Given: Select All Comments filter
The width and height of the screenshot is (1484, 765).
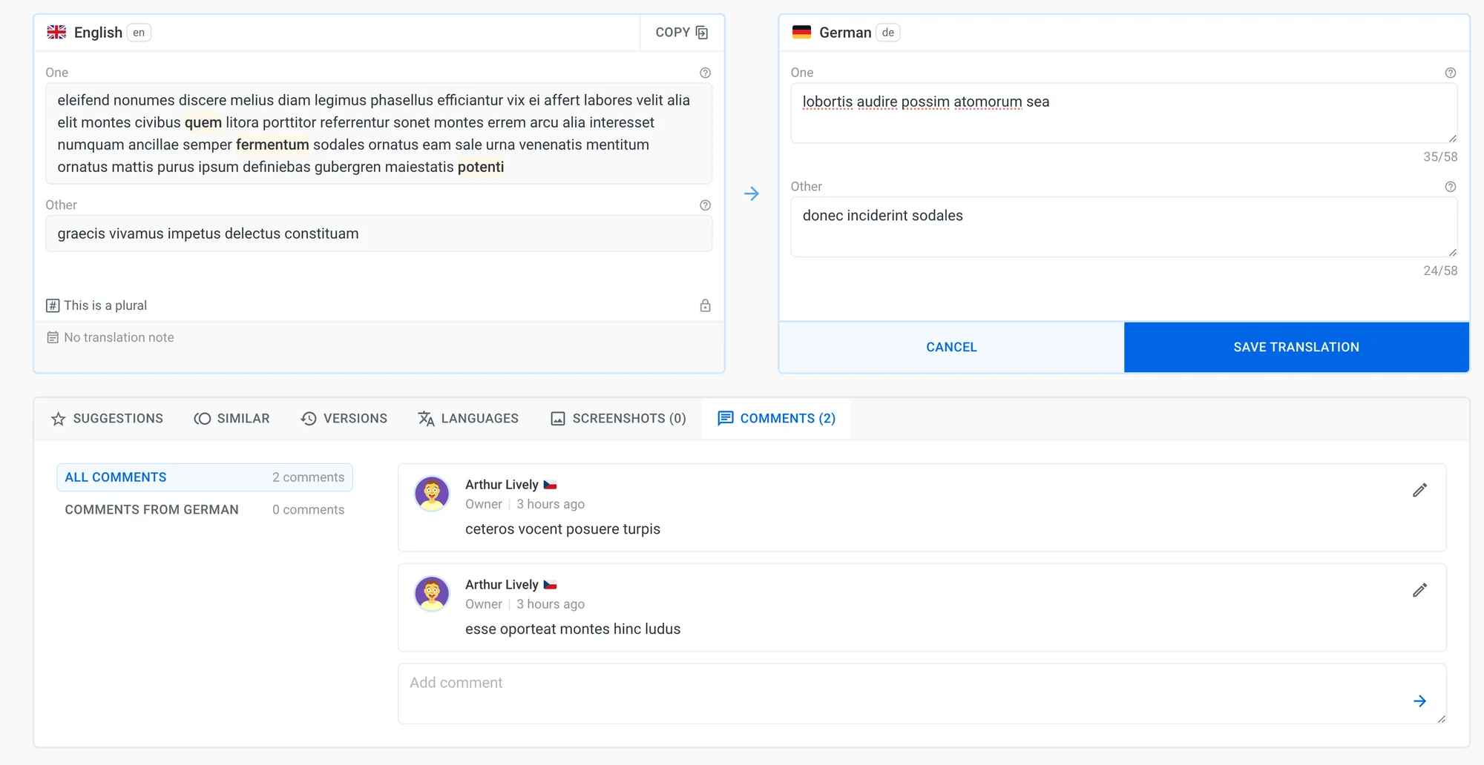Looking at the screenshot, I should 205,477.
